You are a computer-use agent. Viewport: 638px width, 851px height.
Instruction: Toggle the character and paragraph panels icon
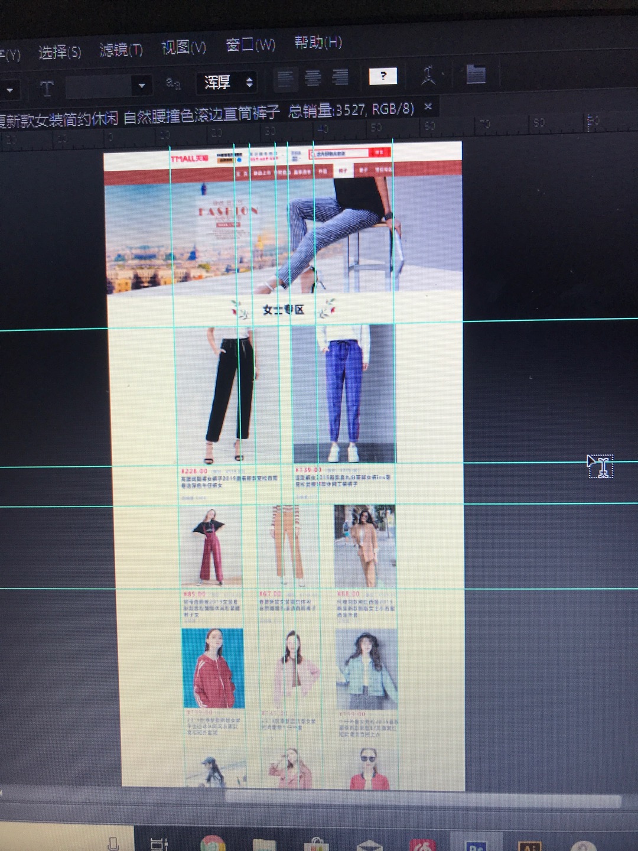tap(475, 74)
